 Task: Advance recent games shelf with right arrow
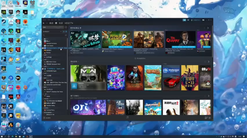(x=209, y=62)
